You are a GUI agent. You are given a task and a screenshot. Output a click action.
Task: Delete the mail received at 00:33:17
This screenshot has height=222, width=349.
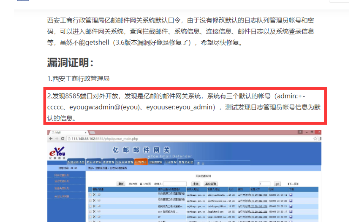click(x=94, y=211)
